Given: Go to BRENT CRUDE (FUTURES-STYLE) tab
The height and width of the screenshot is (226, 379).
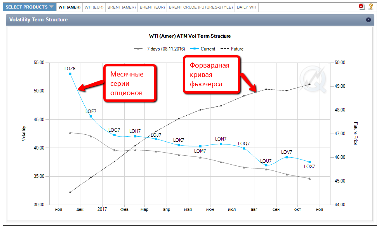Looking at the screenshot, I should [x=201, y=7].
